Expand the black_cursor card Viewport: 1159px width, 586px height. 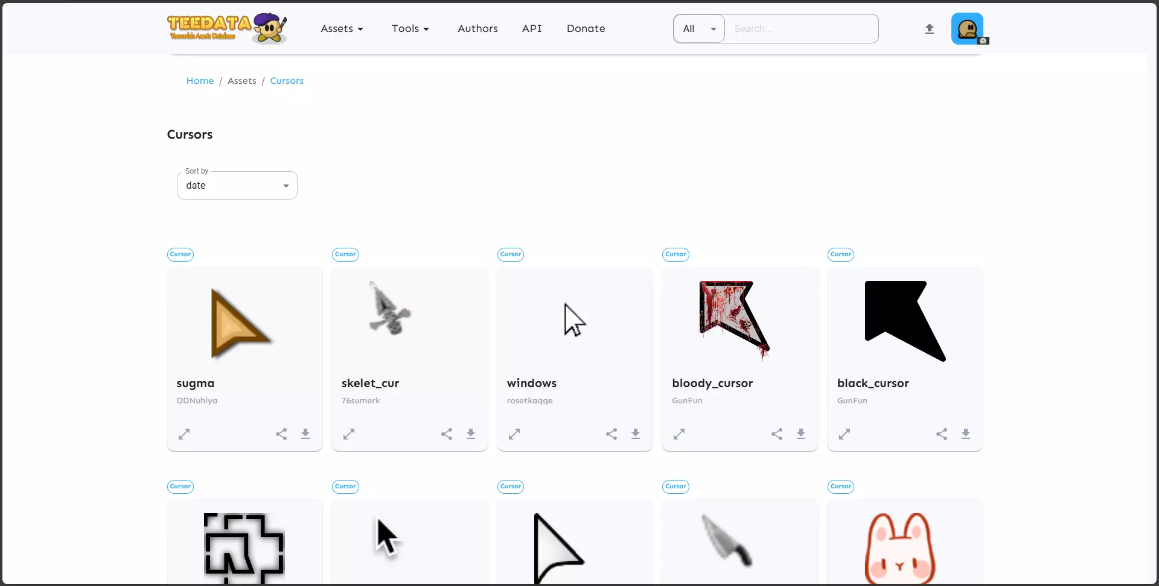point(845,434)
